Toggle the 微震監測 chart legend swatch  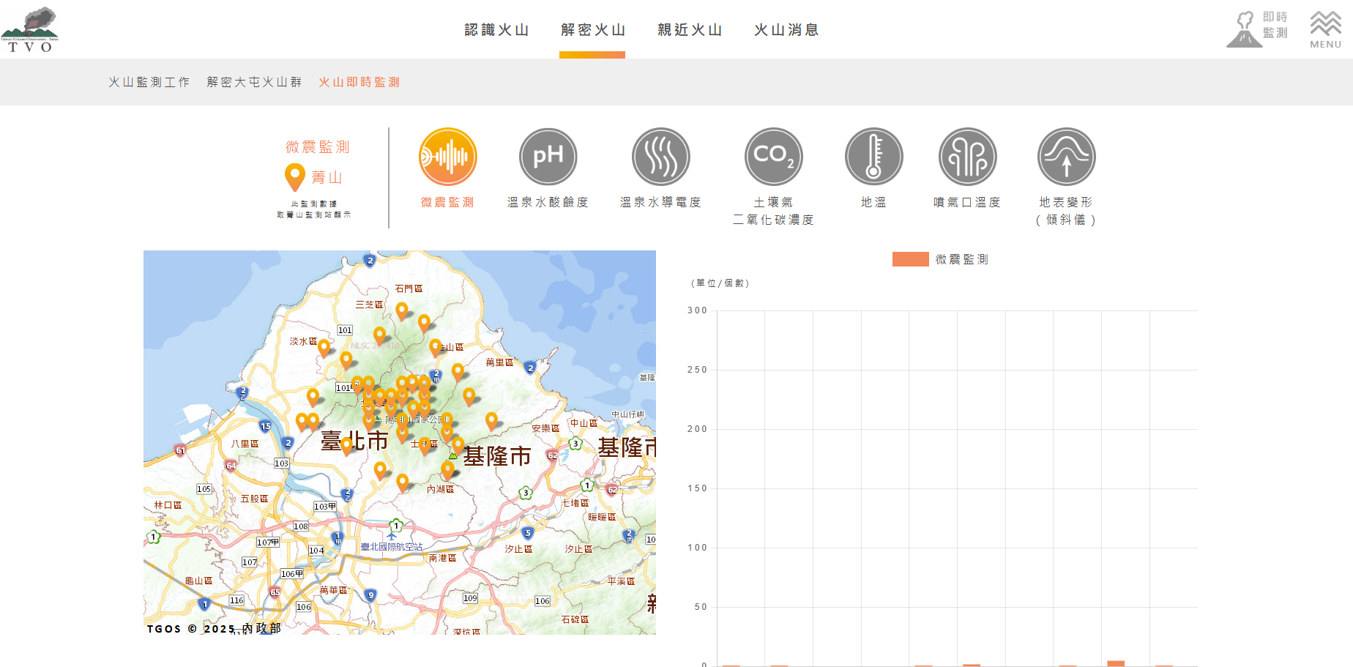tap(910, 259)
